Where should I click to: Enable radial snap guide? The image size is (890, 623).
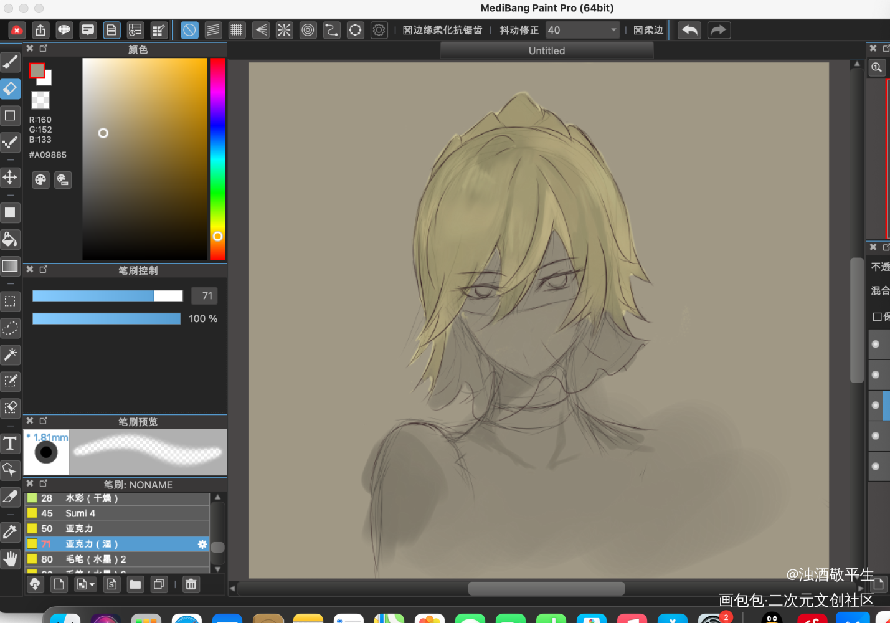coord(284,30)
